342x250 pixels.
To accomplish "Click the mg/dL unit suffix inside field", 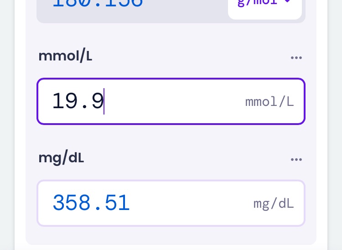I will pyautogui.click(x=274, y=204).
